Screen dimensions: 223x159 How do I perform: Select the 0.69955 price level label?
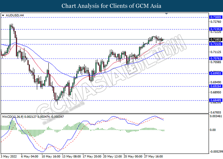click(x=216, y=73)
